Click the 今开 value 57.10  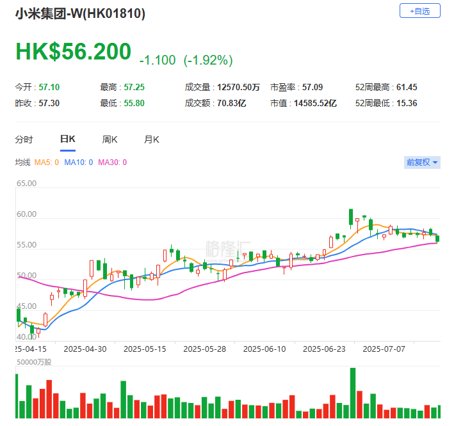(49, 87)
